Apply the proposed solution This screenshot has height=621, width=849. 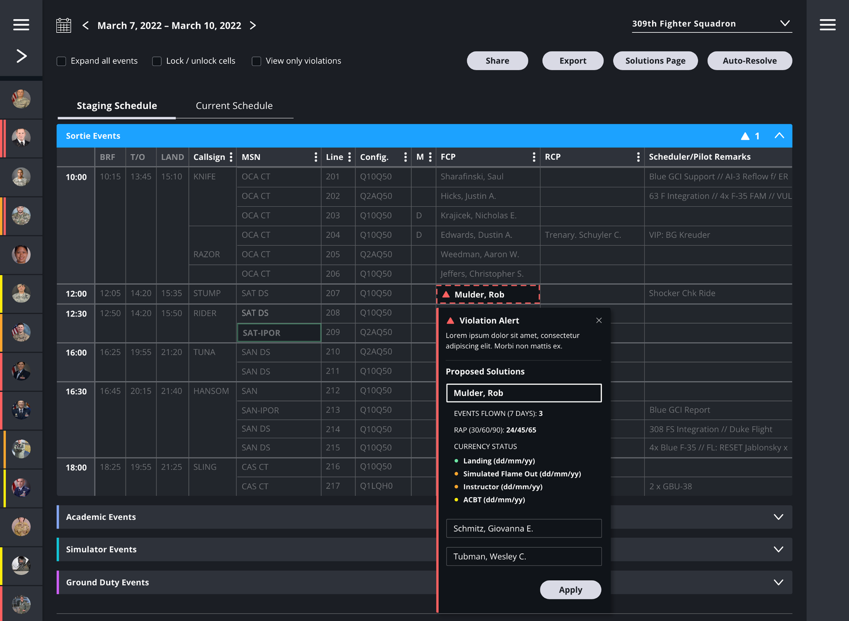570,590
